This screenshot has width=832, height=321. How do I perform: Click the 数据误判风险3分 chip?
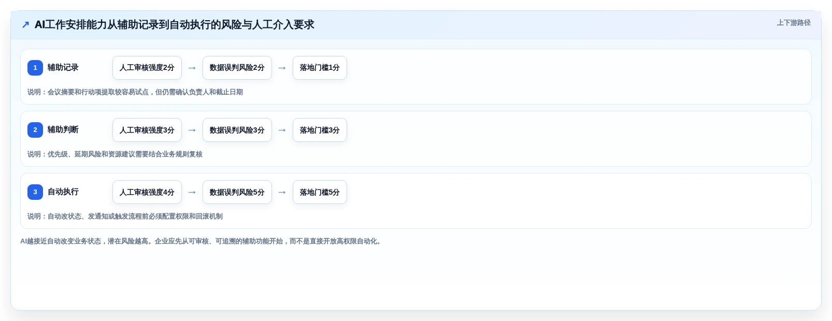(237, 130)
